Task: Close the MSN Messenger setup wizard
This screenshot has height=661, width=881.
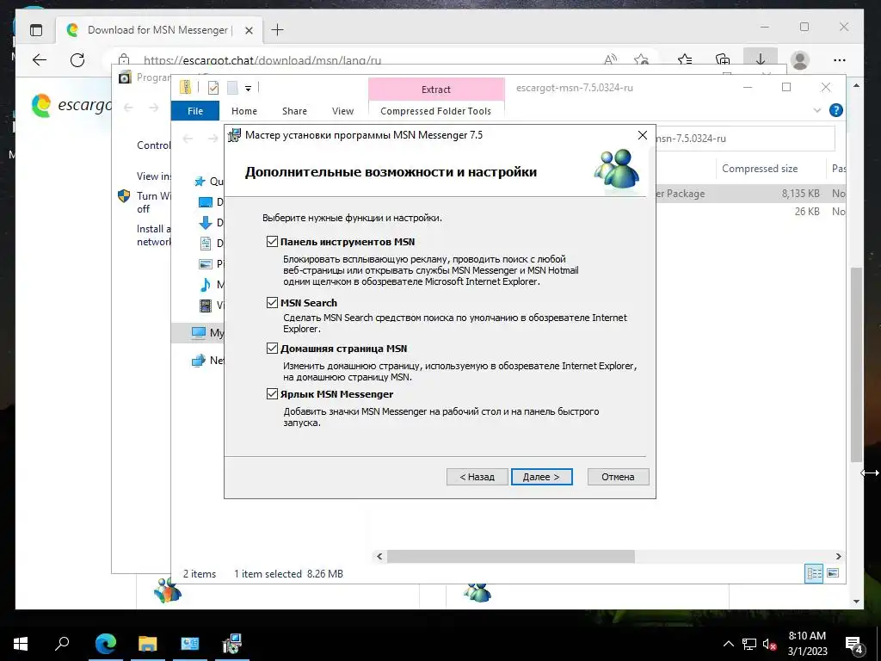Action: tap(642, 135)
